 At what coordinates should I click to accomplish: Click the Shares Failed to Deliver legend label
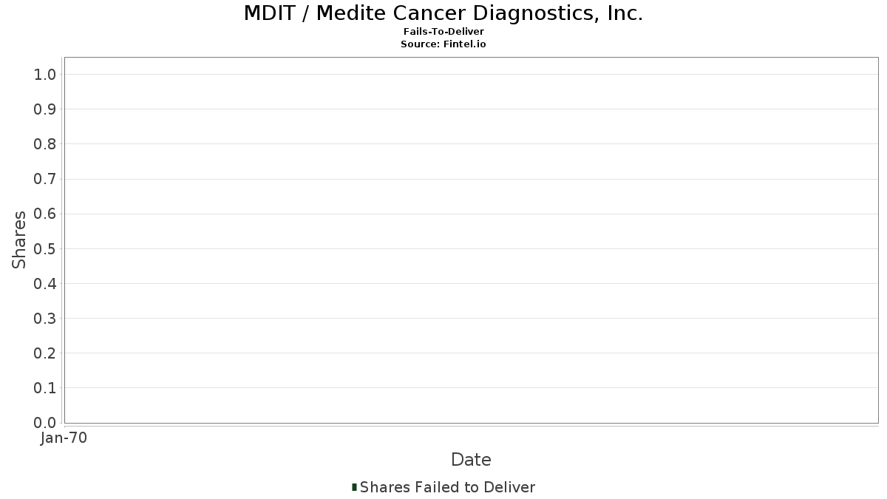click(447, 487)
